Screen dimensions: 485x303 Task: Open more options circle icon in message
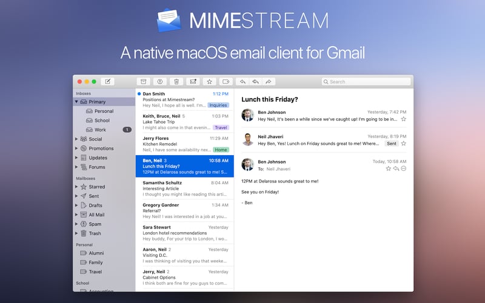pos(404,168)
